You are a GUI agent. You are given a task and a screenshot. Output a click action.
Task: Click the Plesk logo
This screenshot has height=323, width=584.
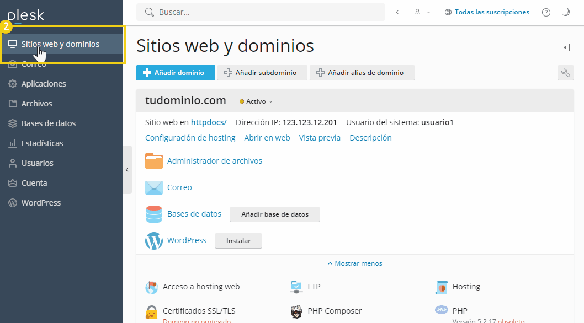pyautogui.click(x=26, y=15)
